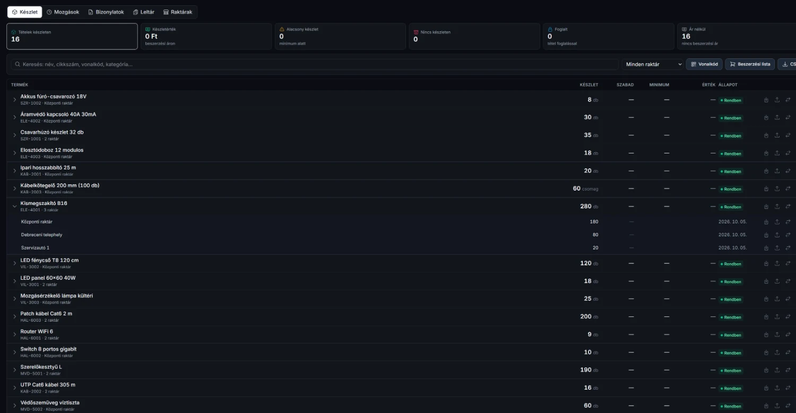This screenshot has width=796, height=413.
Task: Click transfer icon for Router WiFi 6 row
Action: point(788,334)
